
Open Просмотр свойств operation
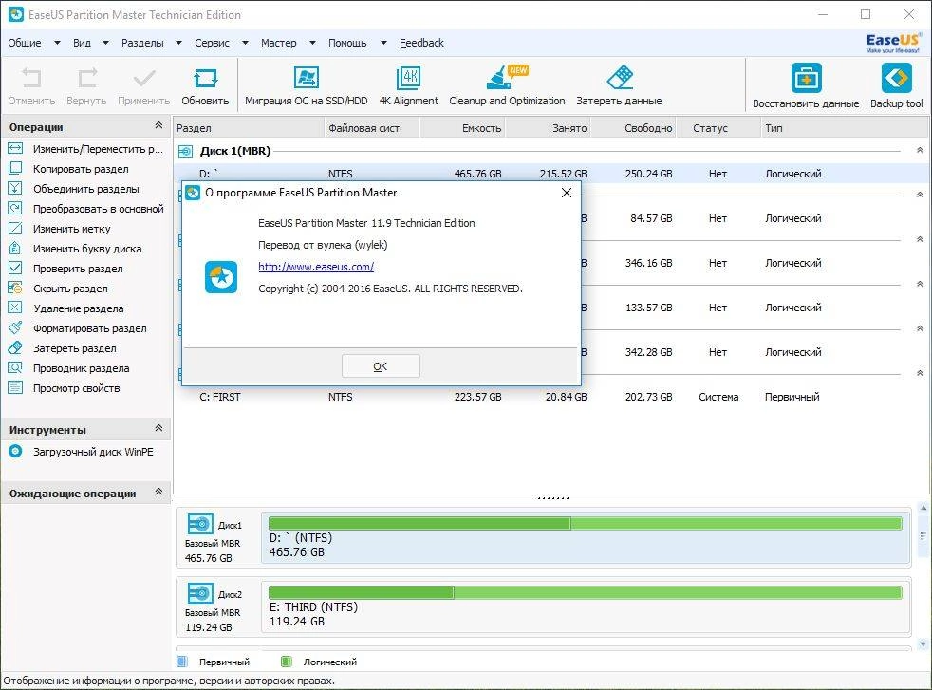pyautogui.click(x=65, y=388)
